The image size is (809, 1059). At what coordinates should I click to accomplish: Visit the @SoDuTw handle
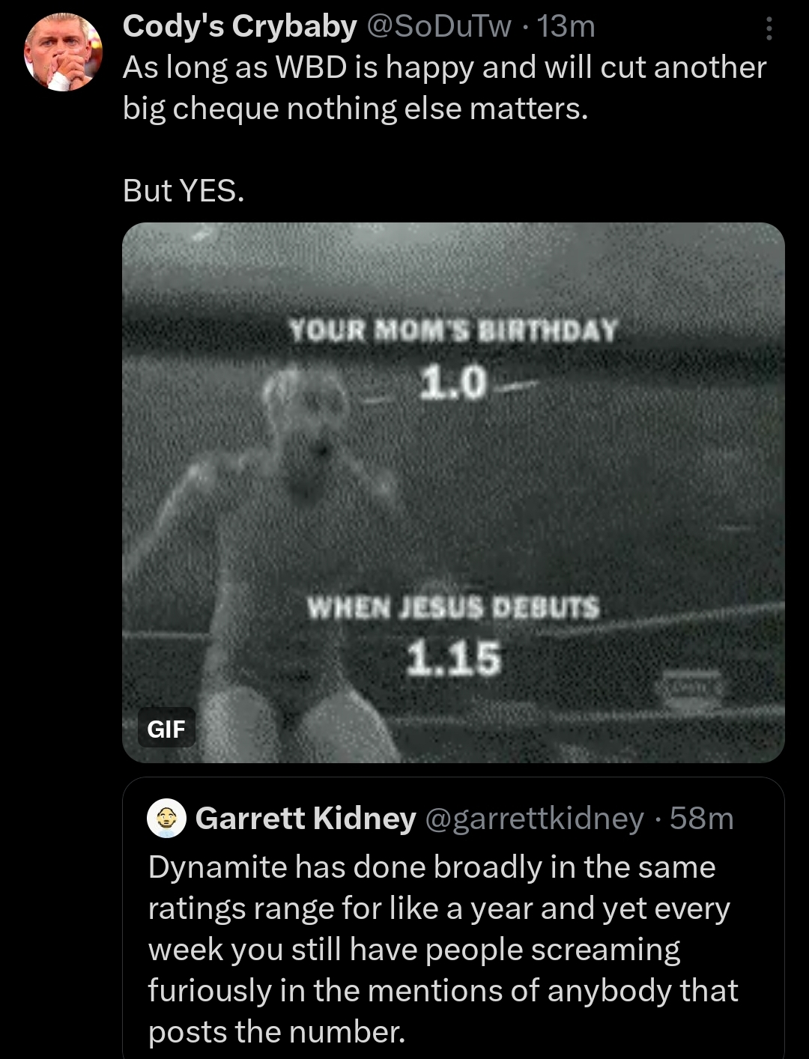[x=439, y=27]
